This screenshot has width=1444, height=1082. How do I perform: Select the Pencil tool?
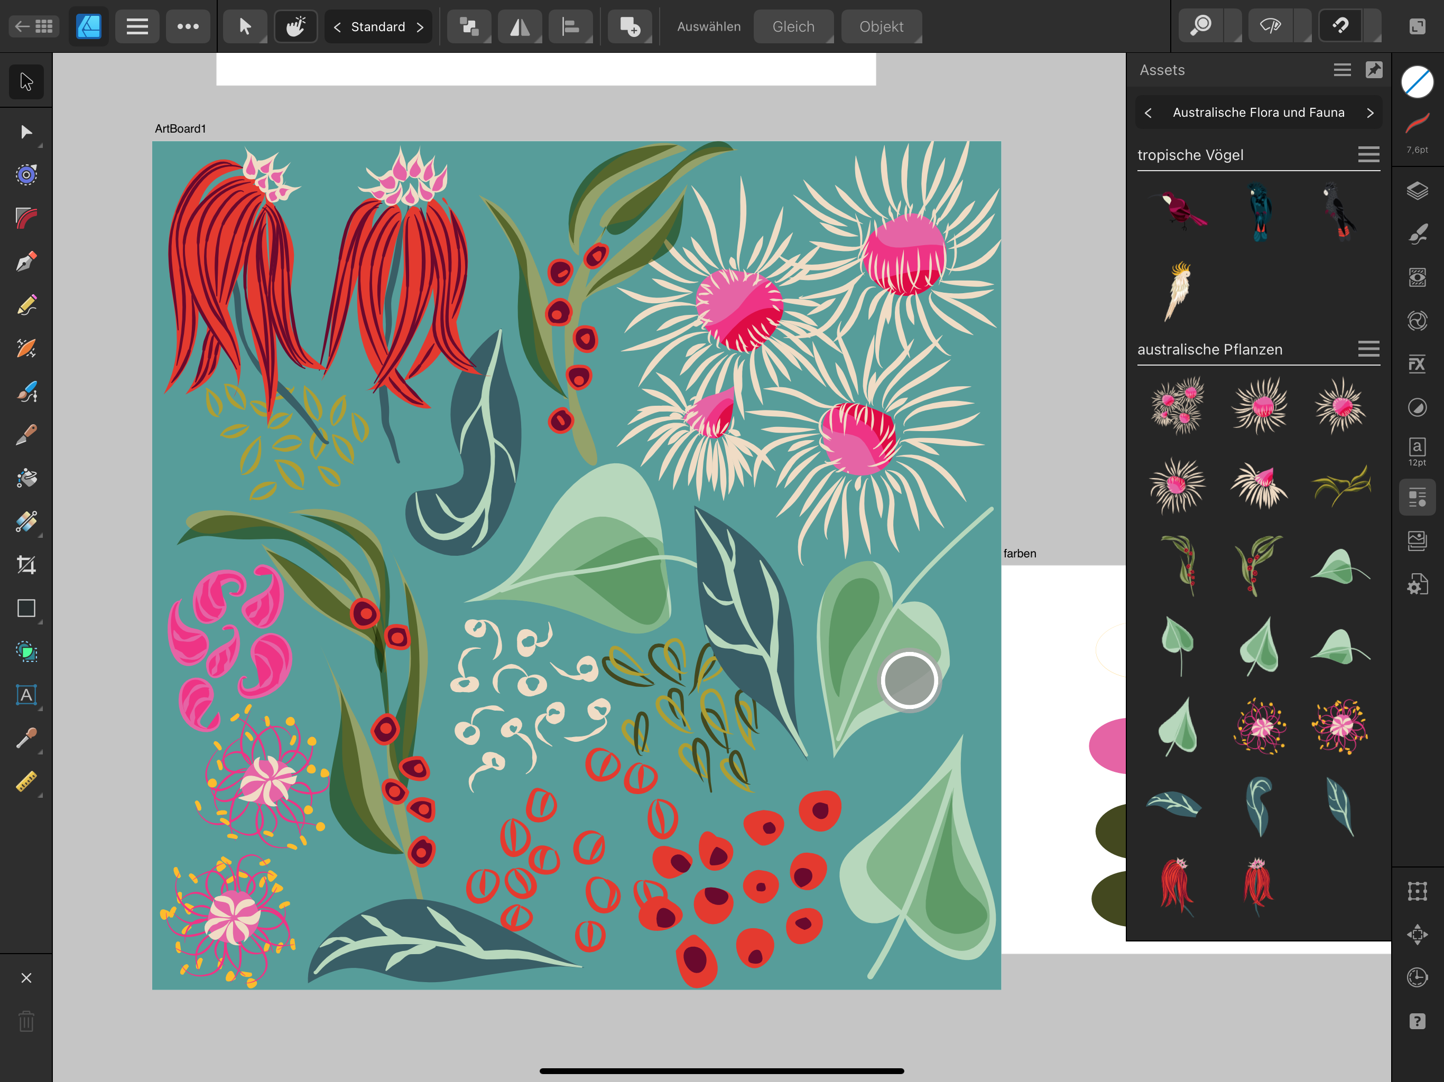26,305
